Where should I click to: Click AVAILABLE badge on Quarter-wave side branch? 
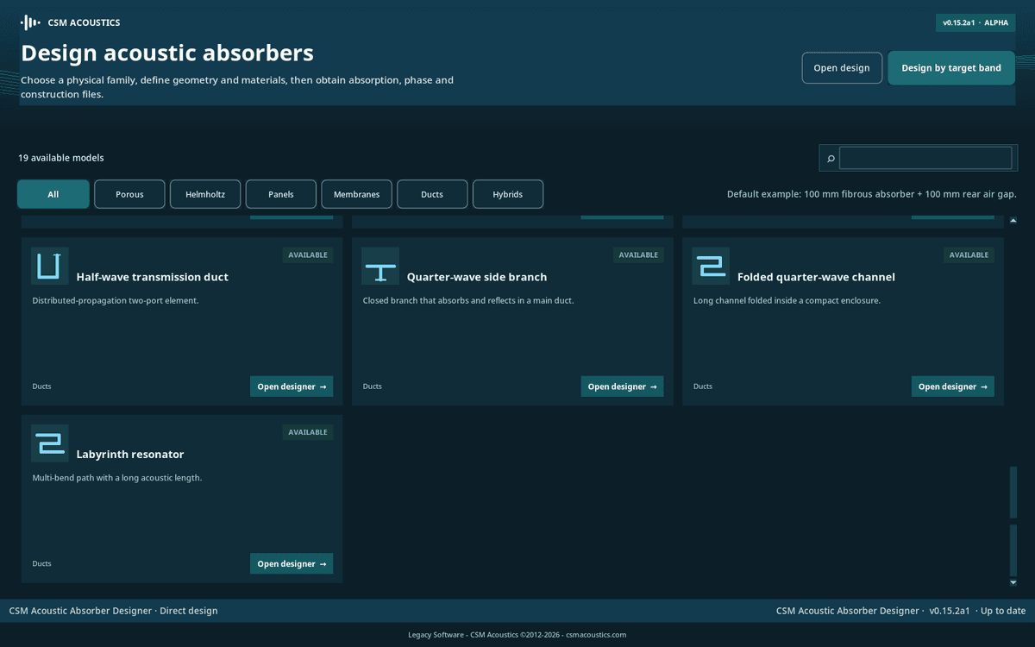[x=638, y=255]
